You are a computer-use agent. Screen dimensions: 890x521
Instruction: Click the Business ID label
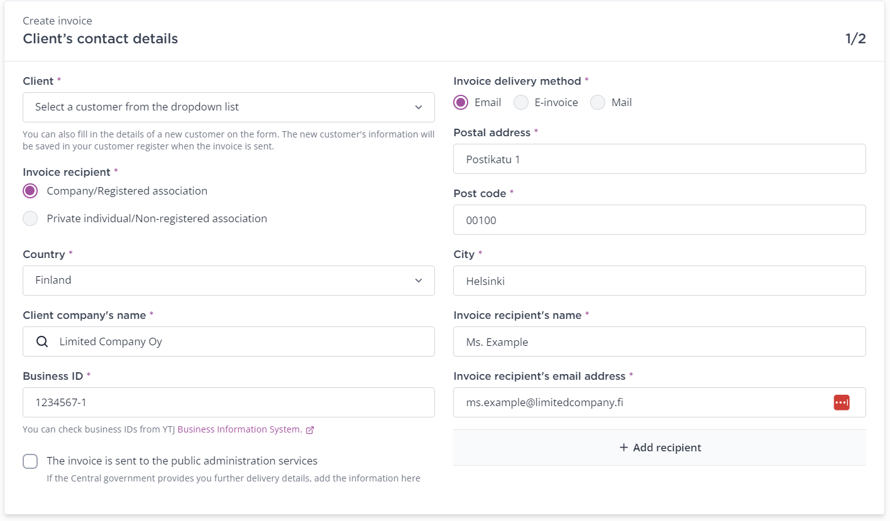click(x=53, y=376)
